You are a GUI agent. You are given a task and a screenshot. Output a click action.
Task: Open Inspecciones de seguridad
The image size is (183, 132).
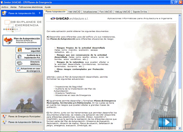29,50
